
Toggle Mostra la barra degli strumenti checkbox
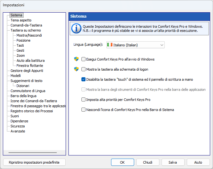[83, 90]
